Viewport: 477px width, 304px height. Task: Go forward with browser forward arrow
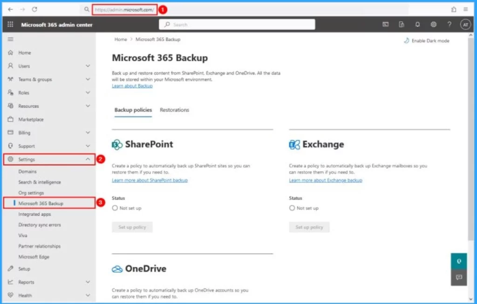tap(22, 9)
